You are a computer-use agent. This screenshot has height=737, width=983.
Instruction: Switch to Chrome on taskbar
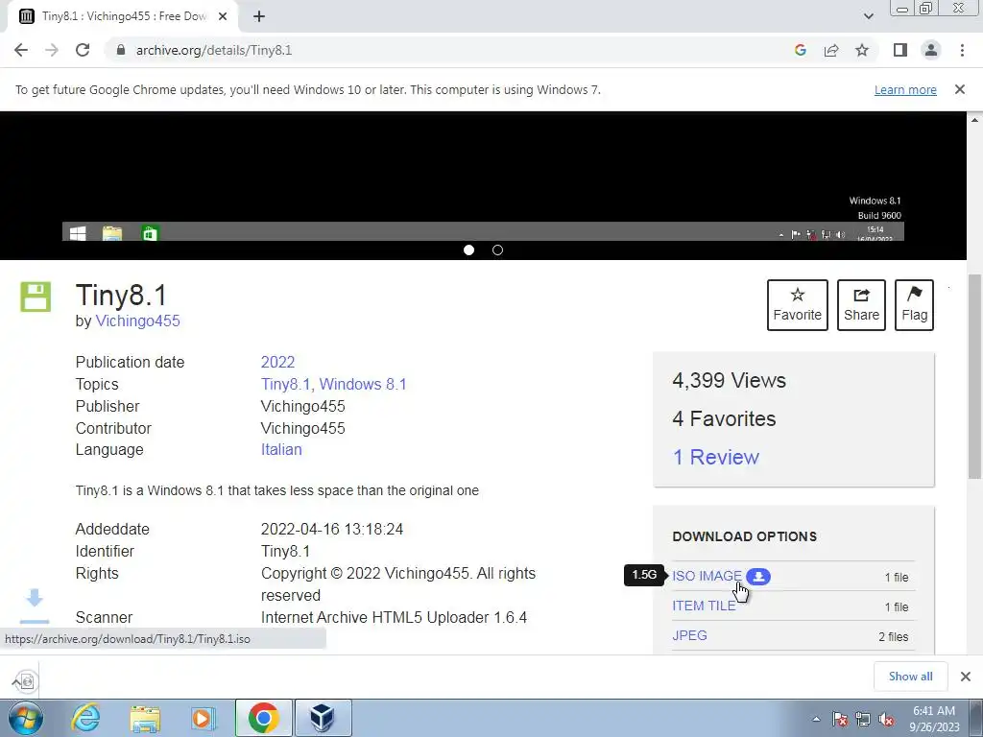click(x=263, y=718)
